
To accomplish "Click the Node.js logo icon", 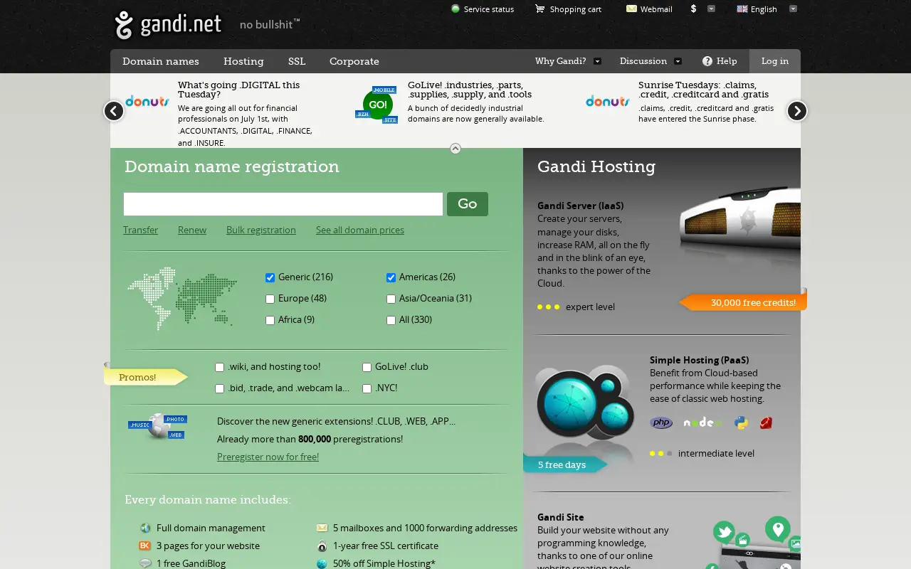I will 702,422.
